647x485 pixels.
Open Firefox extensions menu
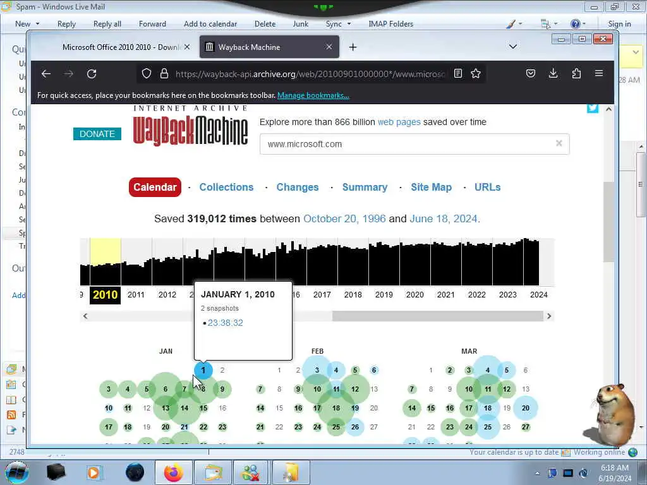tap(576, 74)
